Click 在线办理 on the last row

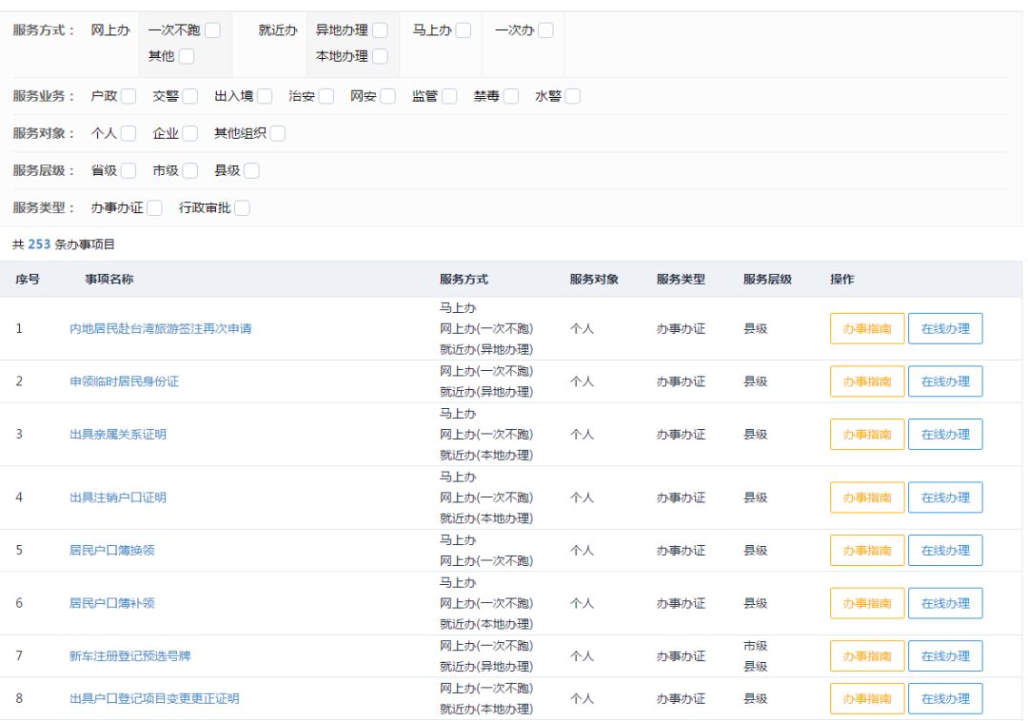click(x=945, y=697)
